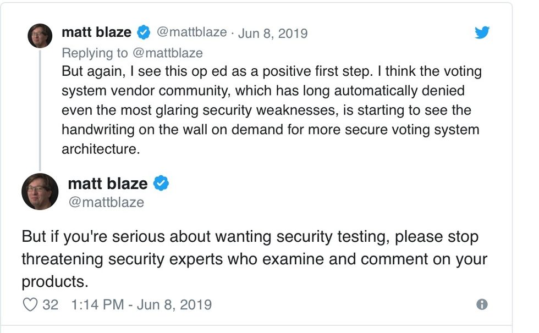Open the @mattblaze handle next to Jun 8 date

pyautogui.click(x=191, y=32)
